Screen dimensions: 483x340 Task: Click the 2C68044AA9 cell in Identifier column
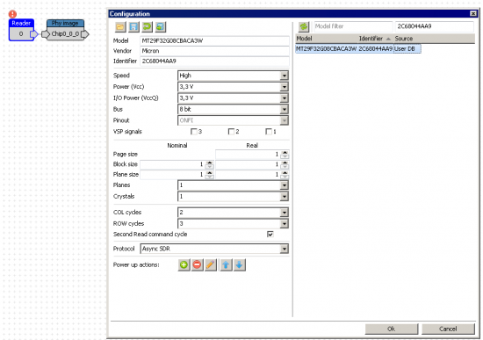[x=376, y=48]
